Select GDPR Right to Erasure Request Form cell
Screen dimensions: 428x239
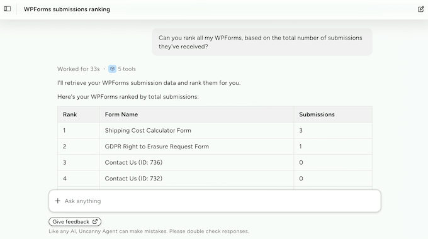coord(197,147)
